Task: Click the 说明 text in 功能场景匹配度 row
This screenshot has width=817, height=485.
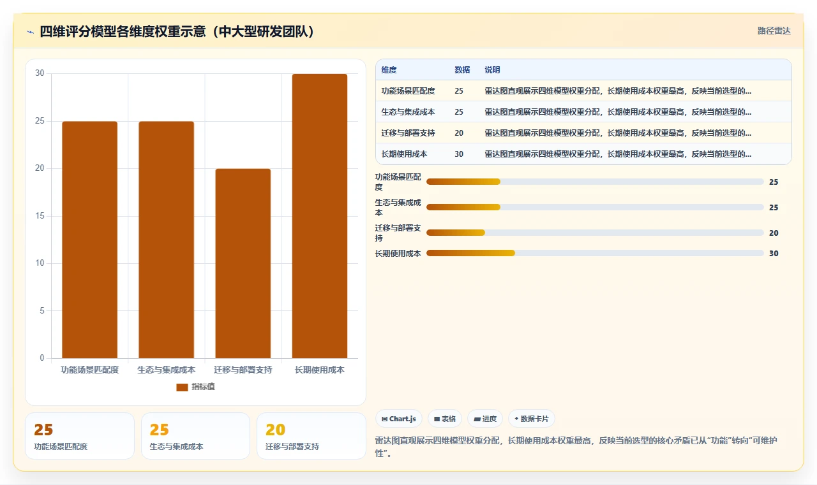Action: click(618, 90)
